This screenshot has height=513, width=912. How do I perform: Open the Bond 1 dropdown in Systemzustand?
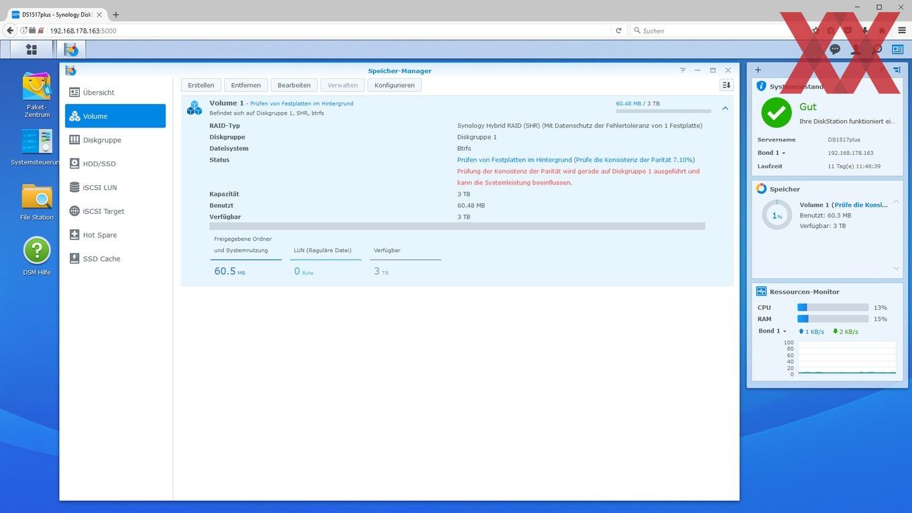[x=771, y=153]
